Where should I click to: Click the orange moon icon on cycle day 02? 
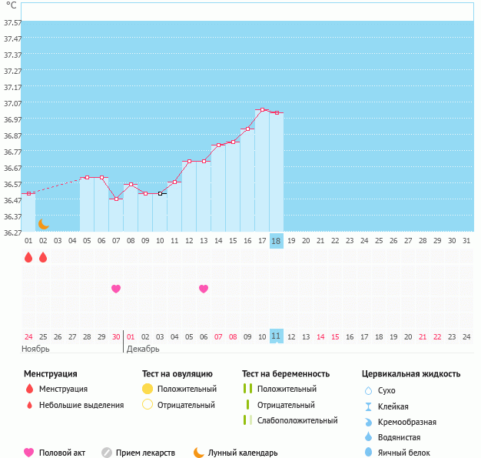[x=44, y=223]
